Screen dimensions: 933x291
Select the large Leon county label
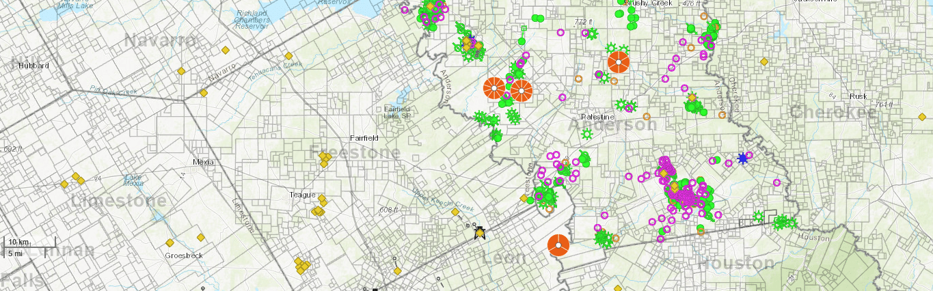pos(504,258)
